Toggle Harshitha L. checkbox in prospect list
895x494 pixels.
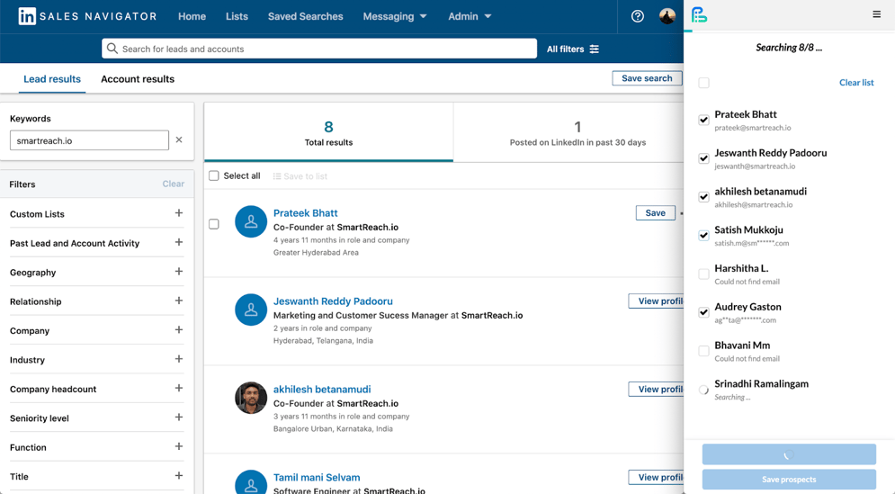point(703,274)
